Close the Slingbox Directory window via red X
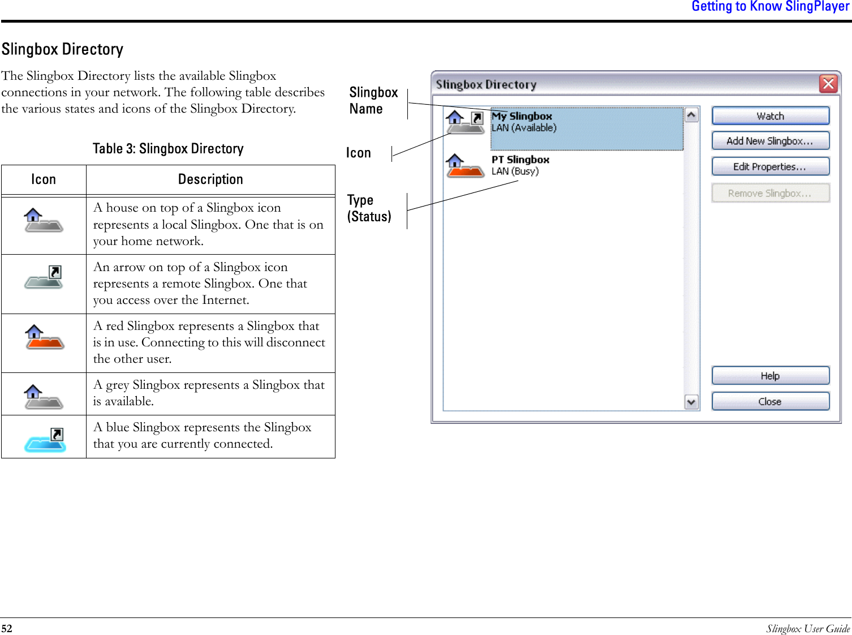Viewport: 852px width, 635px height. [x=828, y=84]
